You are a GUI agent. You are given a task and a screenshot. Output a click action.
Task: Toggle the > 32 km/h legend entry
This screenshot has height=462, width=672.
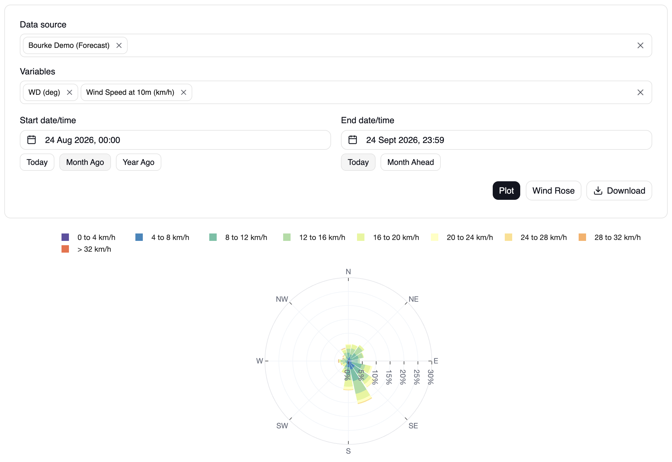87,249
